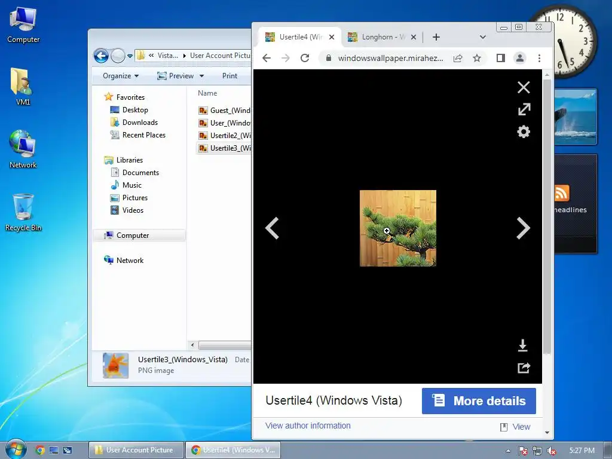Reload the current page
This screenshot has height=459, width=612.
[305, 58]
